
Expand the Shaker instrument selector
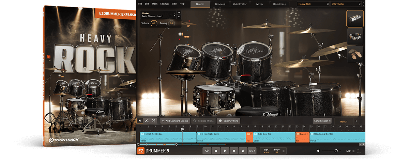175,15
